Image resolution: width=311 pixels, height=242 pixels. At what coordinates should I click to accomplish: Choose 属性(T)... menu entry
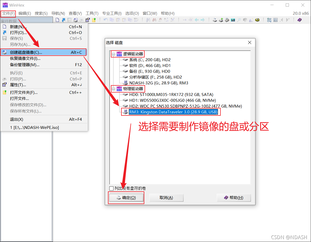pos(44,85)
